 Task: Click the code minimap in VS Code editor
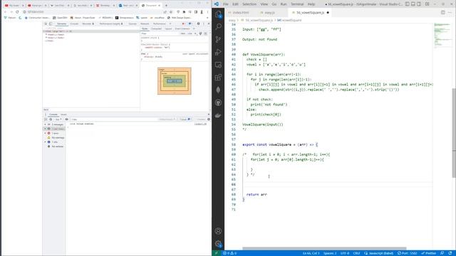pyautogui.click(x=442, y=35)
